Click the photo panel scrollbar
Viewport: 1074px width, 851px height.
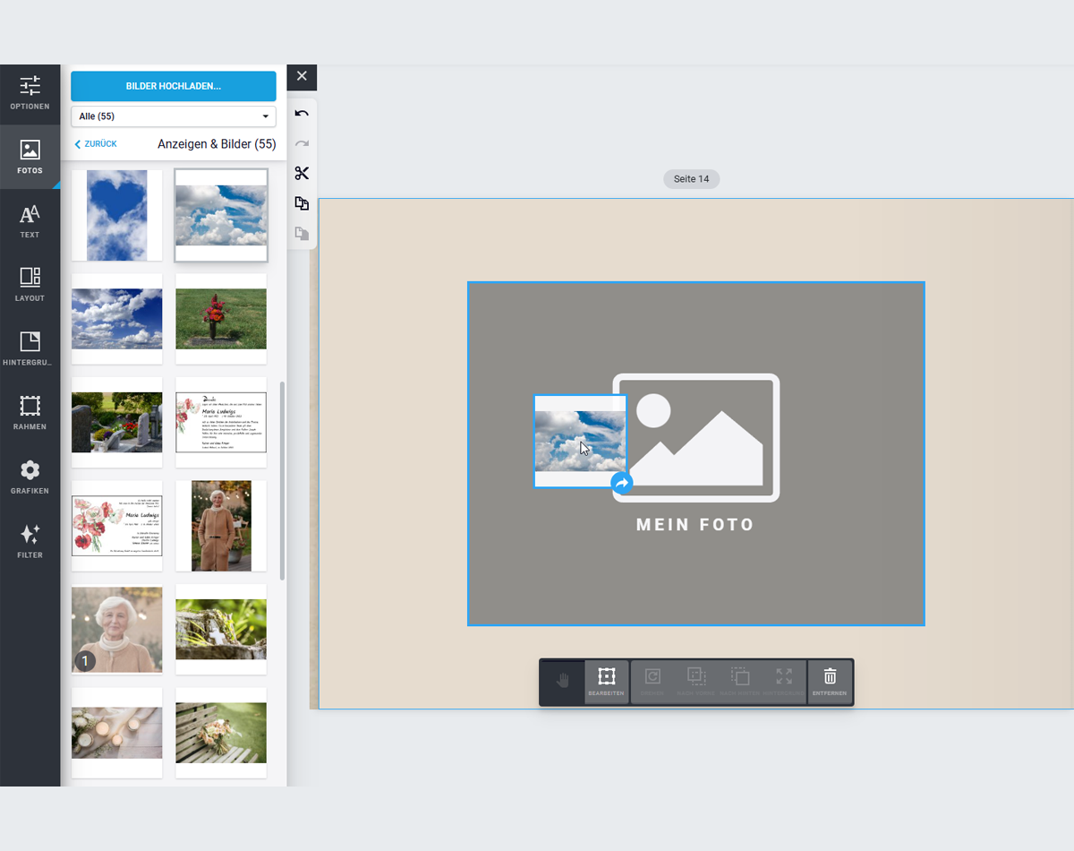(283, 479)
